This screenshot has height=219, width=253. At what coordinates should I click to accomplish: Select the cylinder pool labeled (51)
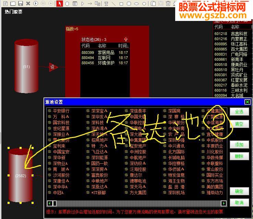click(26, 66)
